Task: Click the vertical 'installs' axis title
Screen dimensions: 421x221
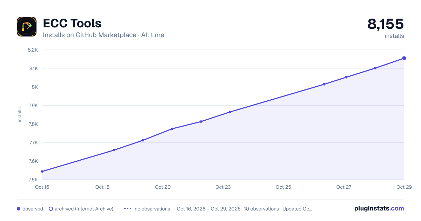Action: (20, 115)
